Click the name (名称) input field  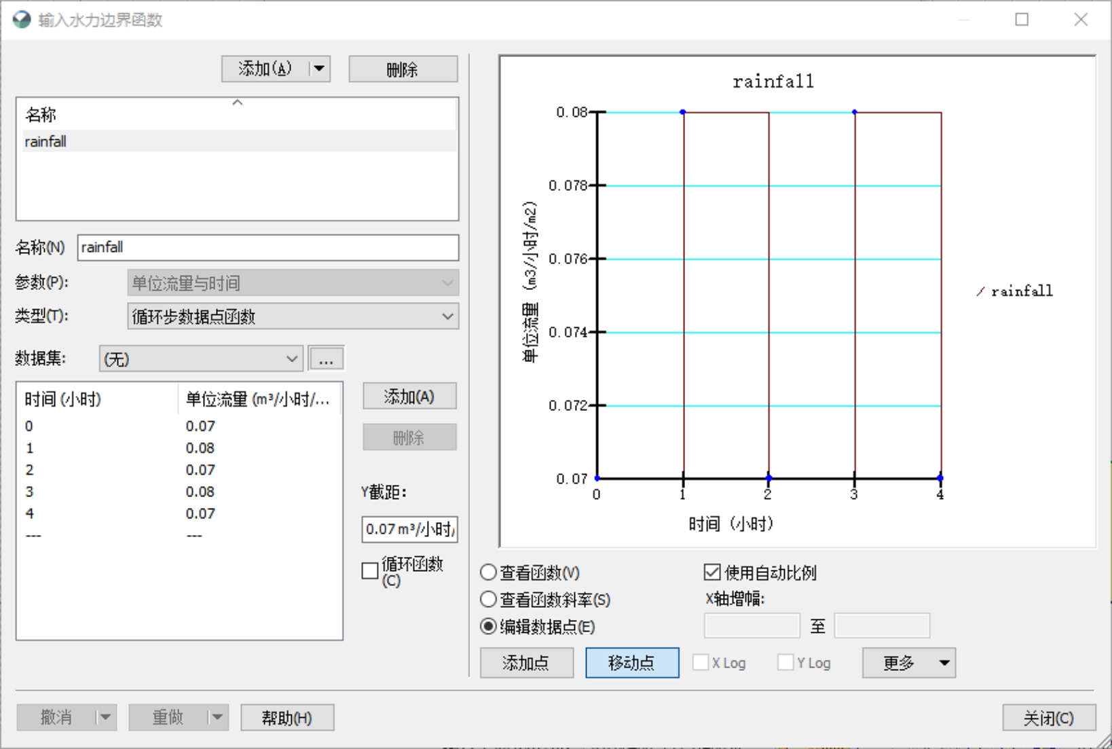coord(267,247)
